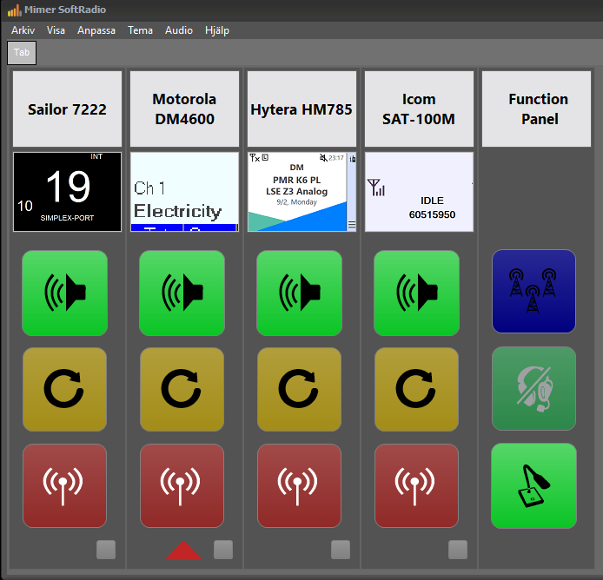Click the Icom IDLE 60515950 display
Image resolution: width=603 pixels, height=580 pixels.
pos(419,192)
